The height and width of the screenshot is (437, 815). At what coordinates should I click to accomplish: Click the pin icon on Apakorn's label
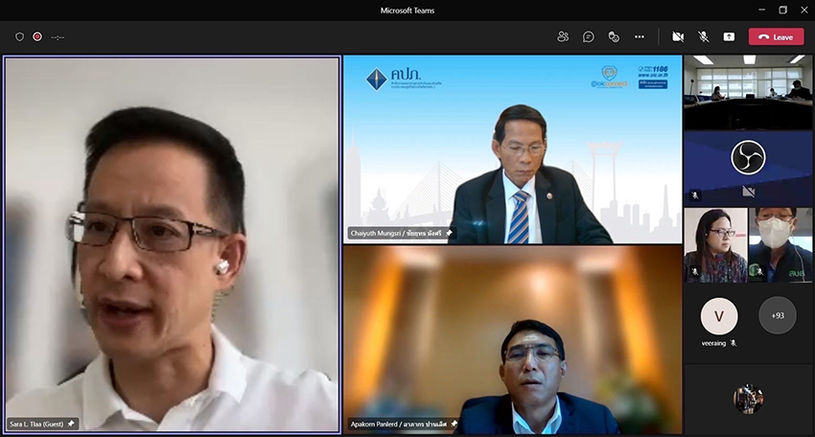tap(454, 424)
